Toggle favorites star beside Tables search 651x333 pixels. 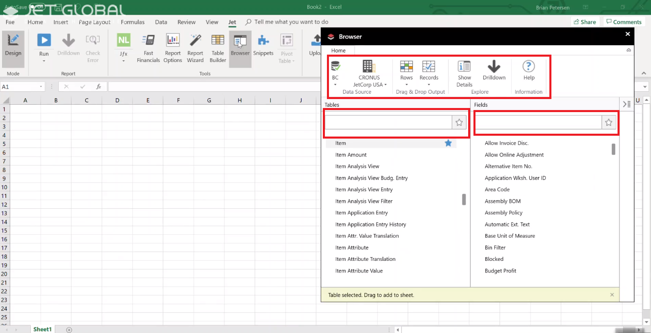[459, 122]
